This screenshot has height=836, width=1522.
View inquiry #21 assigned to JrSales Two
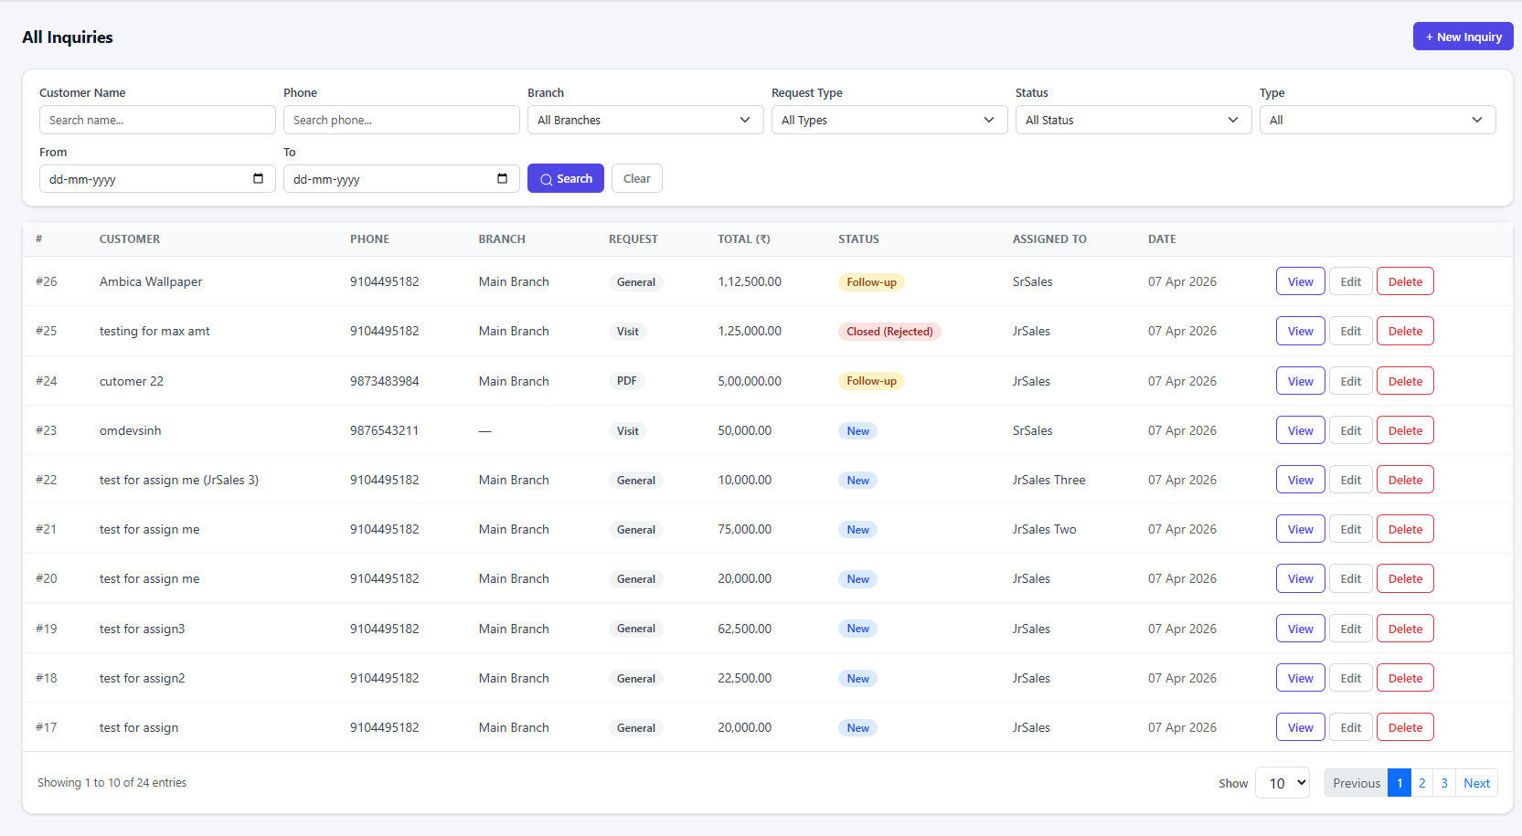click(x=1300, y=529)
